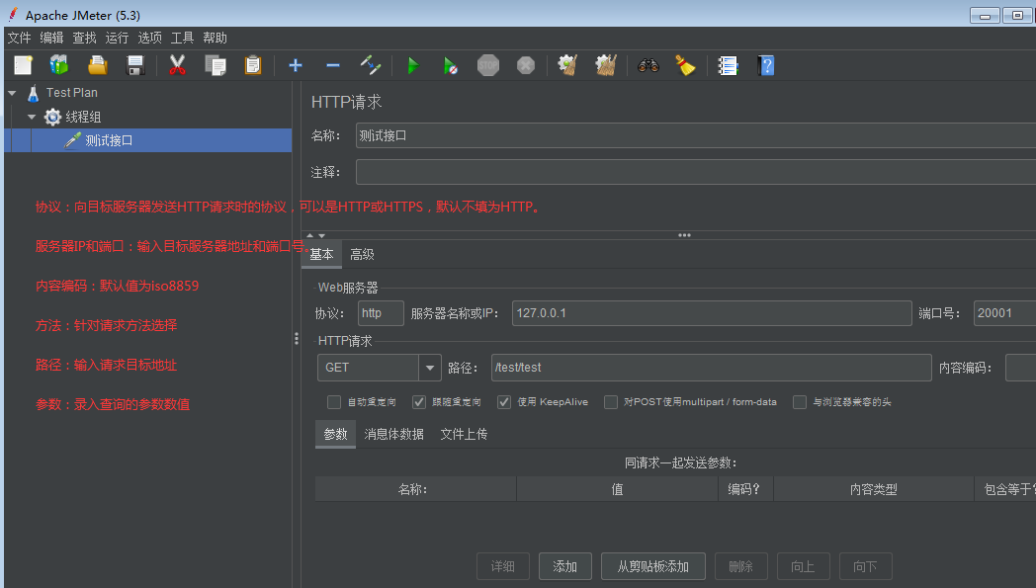Open the 选项 menu
The height and width of the screenshot is (588, 1036).
tap(150, 38)
